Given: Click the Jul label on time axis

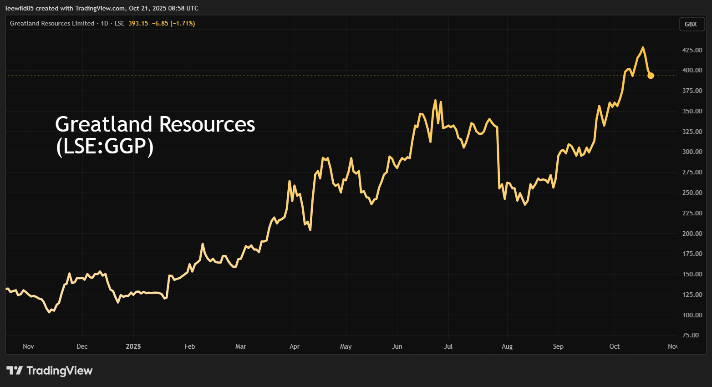Looking at the screenshot, I should point(448,346).
